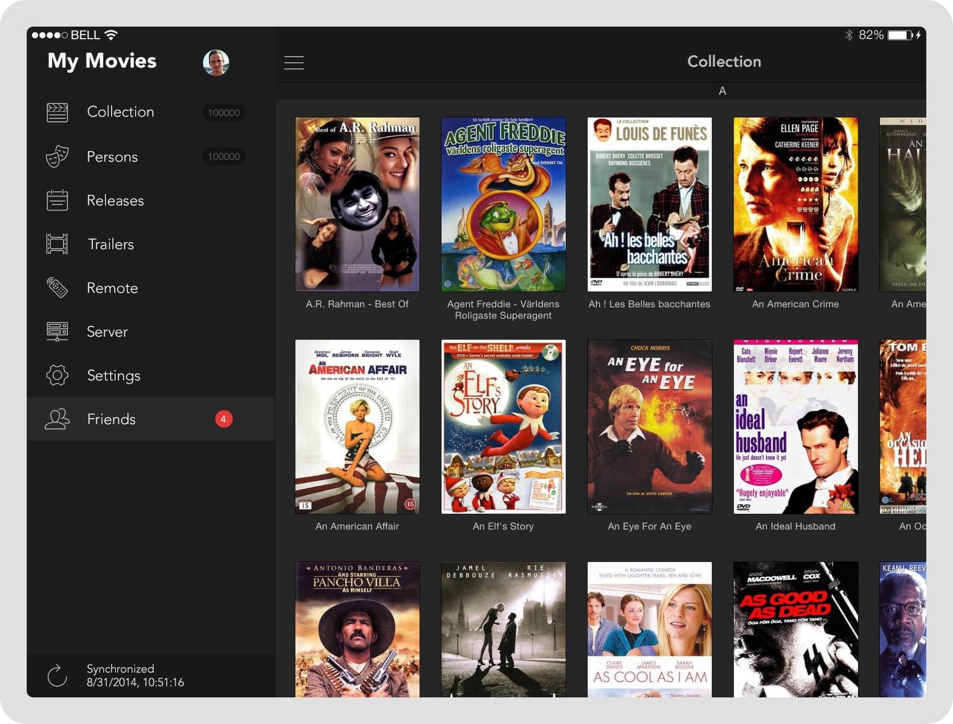This screenshot has height=724, width=953.
Task: Click the 'Ah ! Les Belles bacchantes' title
Action: [x=649, y=304]
